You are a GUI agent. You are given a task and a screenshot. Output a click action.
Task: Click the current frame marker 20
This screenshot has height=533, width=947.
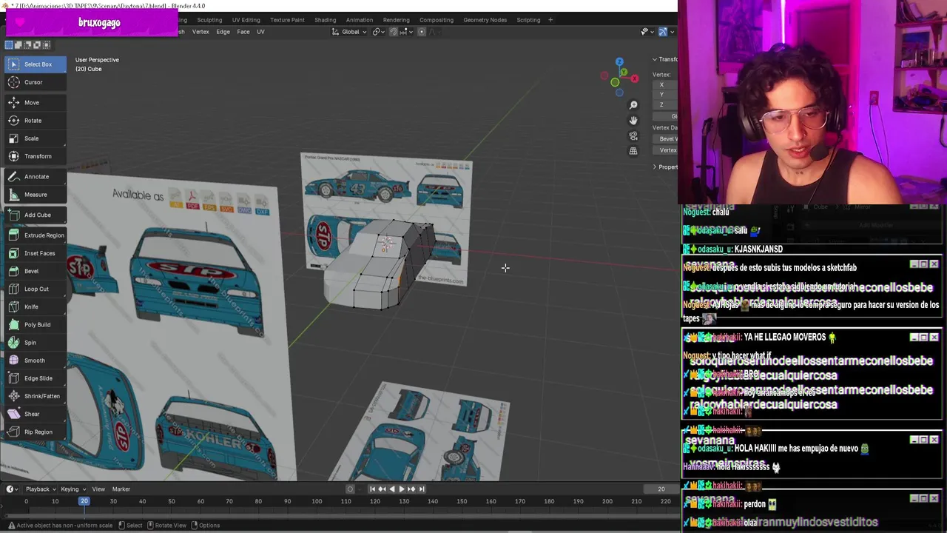point(84,501)
